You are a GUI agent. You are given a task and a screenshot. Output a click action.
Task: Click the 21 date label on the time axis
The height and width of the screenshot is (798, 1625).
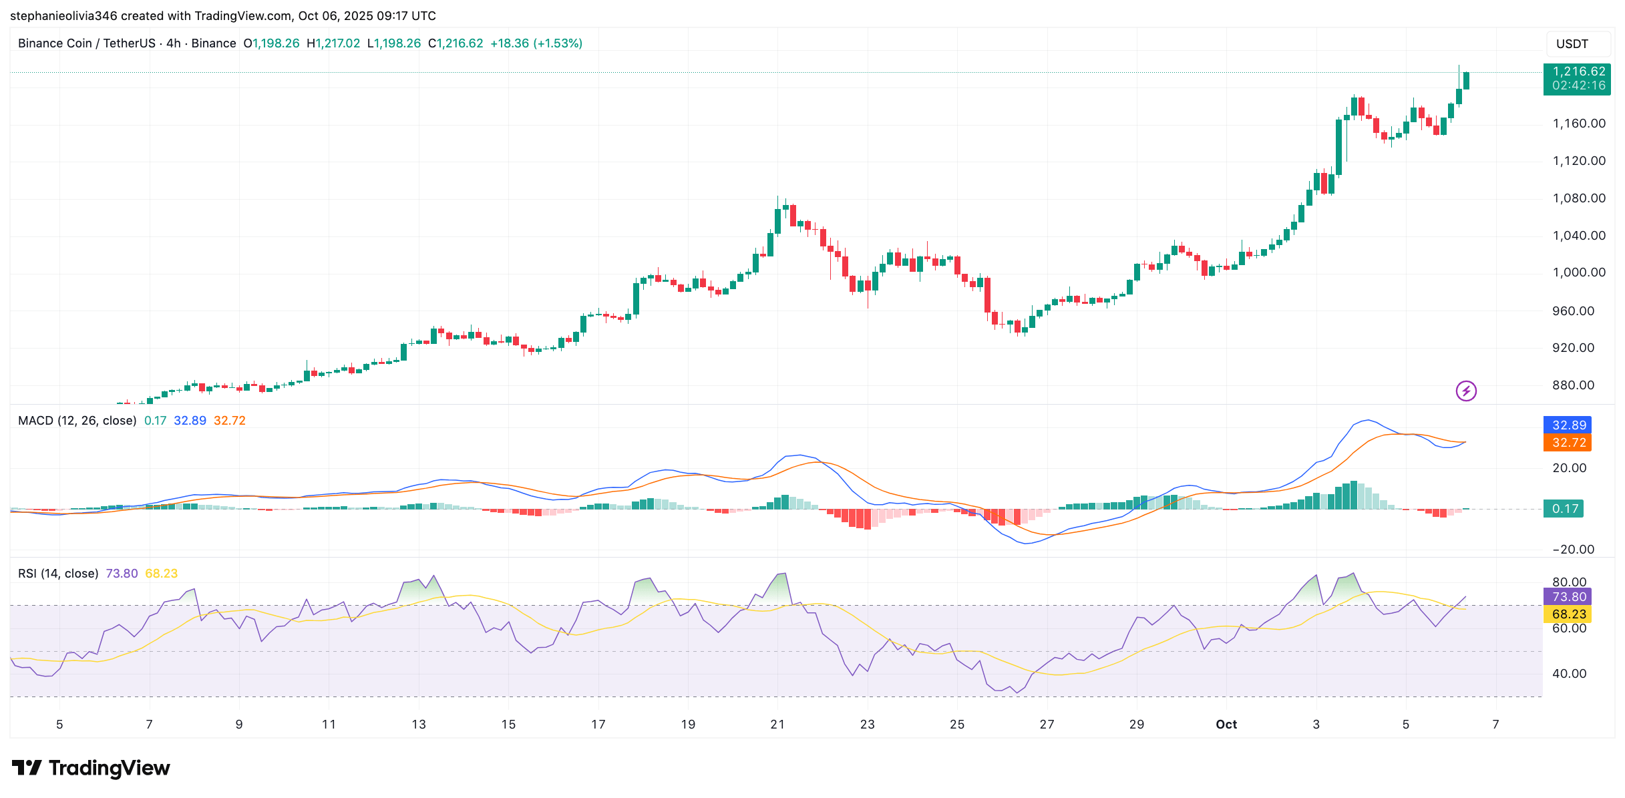click(x=777, y=725)
